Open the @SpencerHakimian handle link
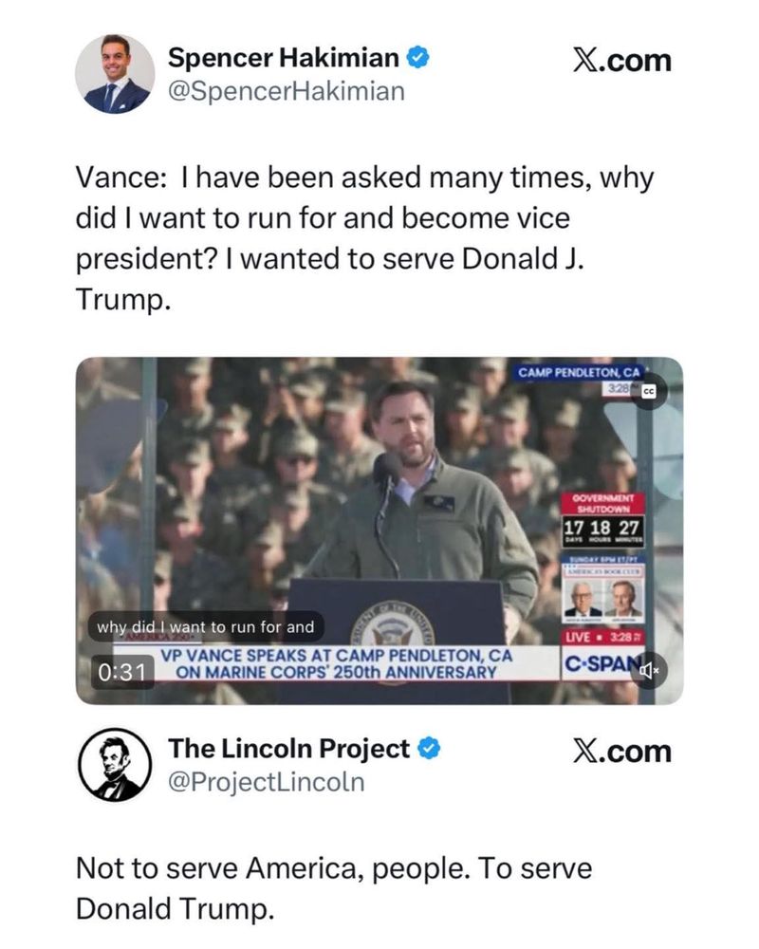This screenshot has height=949, width=759. pyautogui.click(x=287, y=92)
